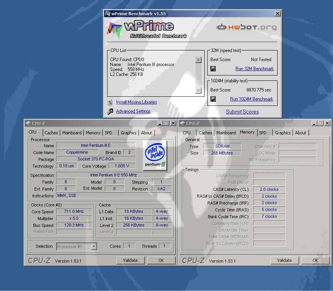This screenshot has height=291, width=333.
Task: Minimize the right CPU-Z window
Action: pos(314,123)
